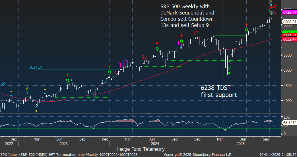Click the yellow B wave label

click(x=36, y=111)
